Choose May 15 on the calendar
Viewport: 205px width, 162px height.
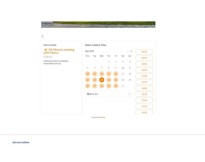[x=109, y=74]
